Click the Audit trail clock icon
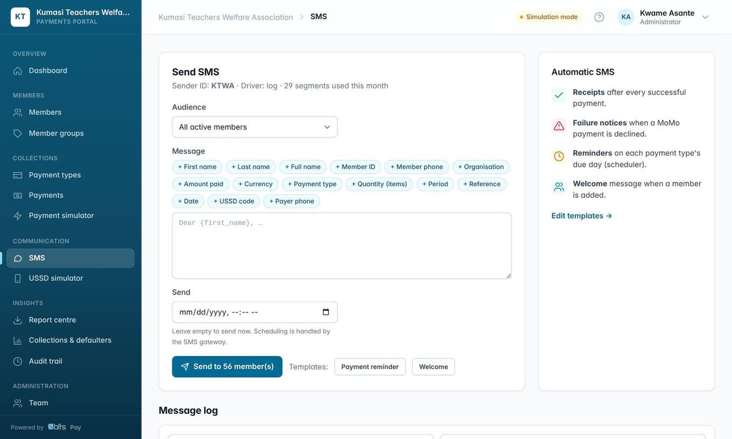The image size is (732, 439). (18, 362)
